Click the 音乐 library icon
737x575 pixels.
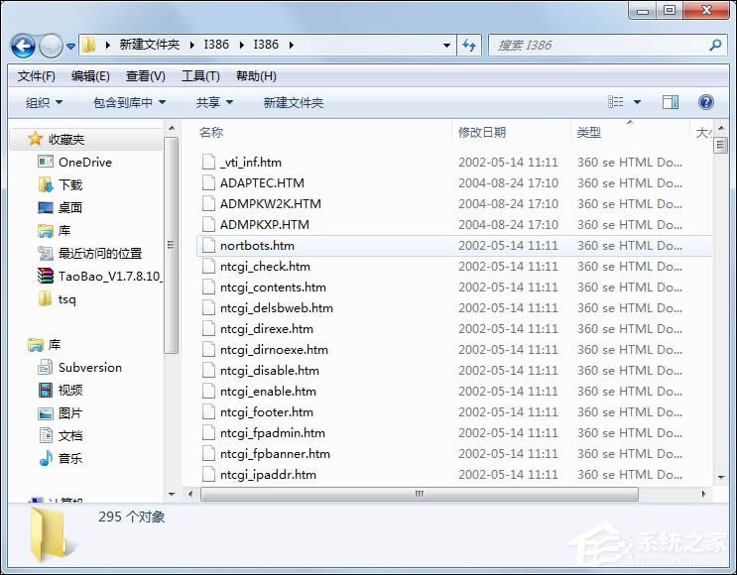click(46, 458)
